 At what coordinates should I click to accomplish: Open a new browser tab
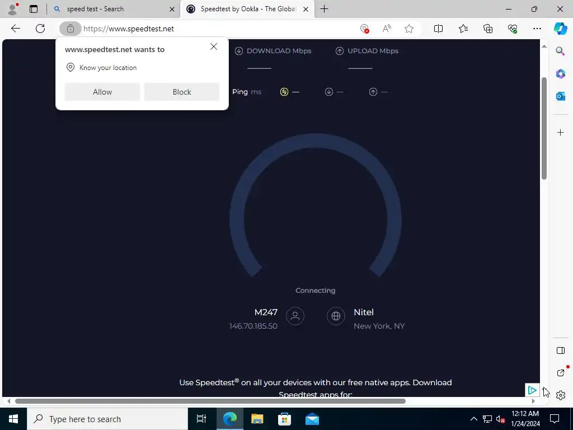(324, 9)
